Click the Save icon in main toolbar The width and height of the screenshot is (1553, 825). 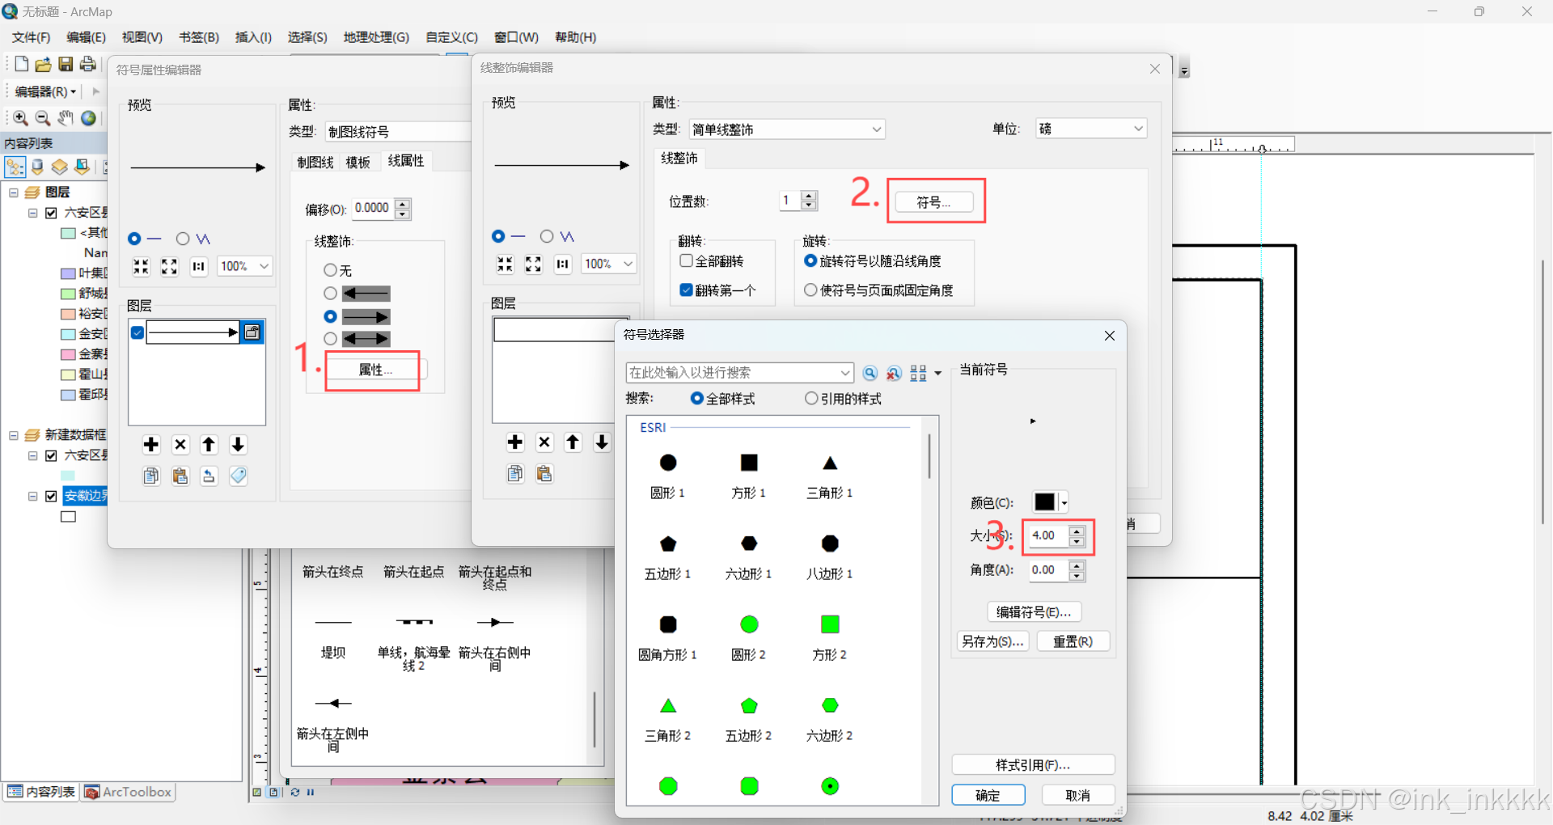(x=66, y=64)
